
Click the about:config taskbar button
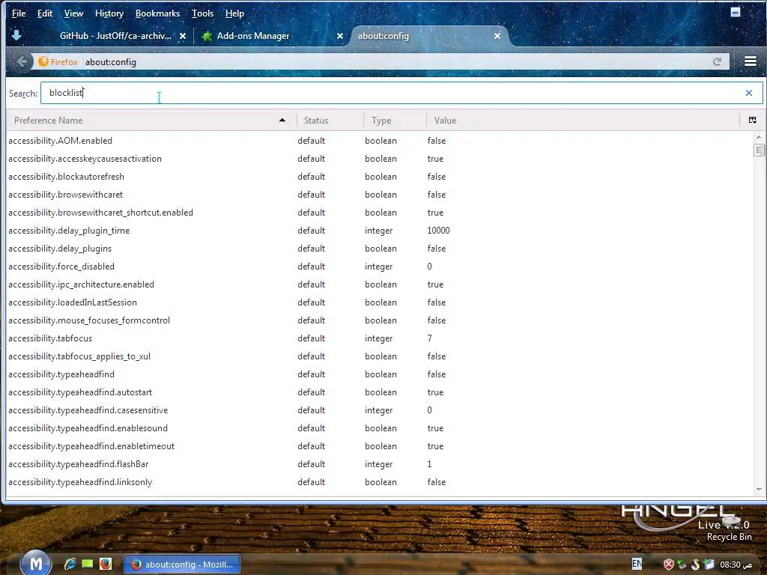coord(182,565)
